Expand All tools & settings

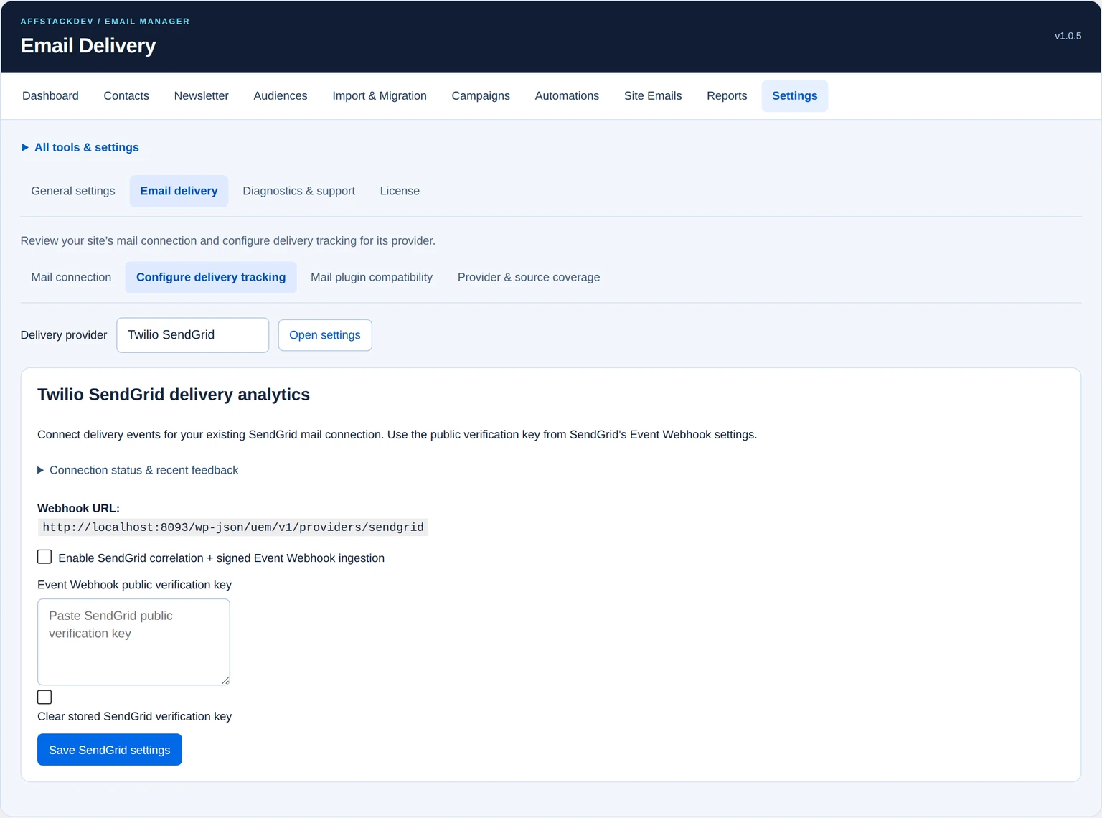80,147
